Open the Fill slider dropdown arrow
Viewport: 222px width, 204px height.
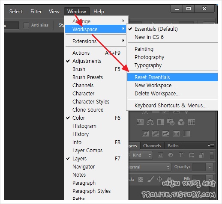point(210,179)
